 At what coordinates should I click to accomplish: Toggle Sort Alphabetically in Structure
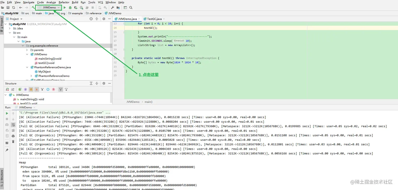coord(13,89)
